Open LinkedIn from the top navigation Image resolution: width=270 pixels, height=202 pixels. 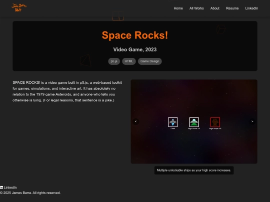251,8
